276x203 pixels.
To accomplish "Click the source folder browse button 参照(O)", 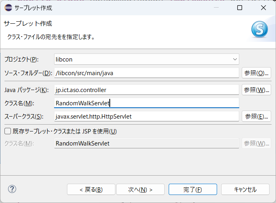I will point(256,73).
